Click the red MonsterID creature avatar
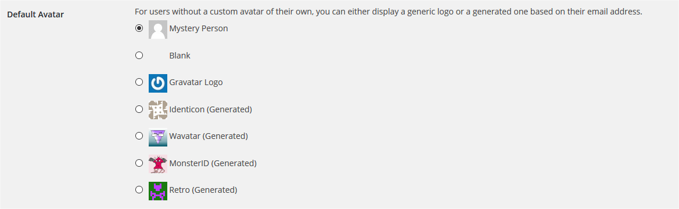Image resolution: width=679 pixels, height=209 pixels. [157, 164]
